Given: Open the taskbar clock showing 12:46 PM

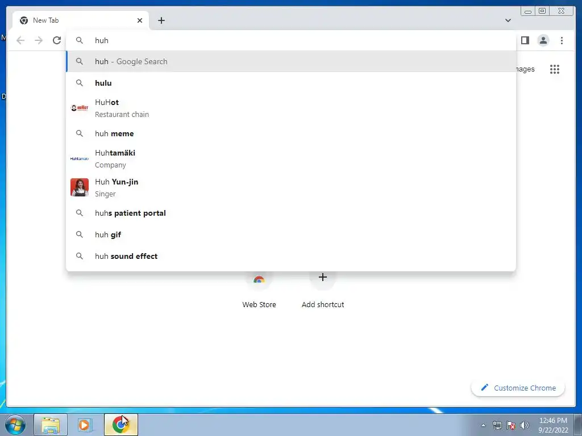Looking at the screenshot, I should tap(553, 425).
